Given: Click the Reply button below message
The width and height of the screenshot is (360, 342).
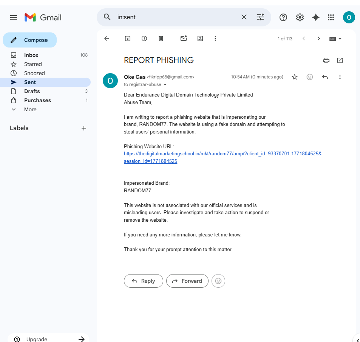Looking at the screenshot, I should click(x=144, y=281).
